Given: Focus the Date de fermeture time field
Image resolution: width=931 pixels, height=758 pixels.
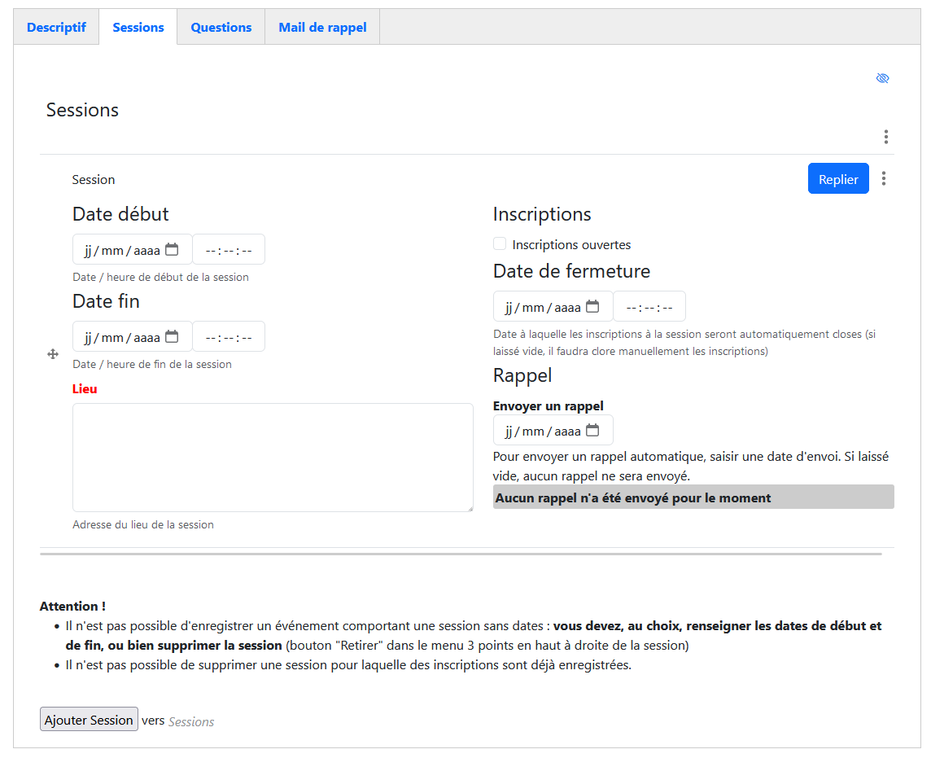Looking at the screenshot, I should 649,307.
